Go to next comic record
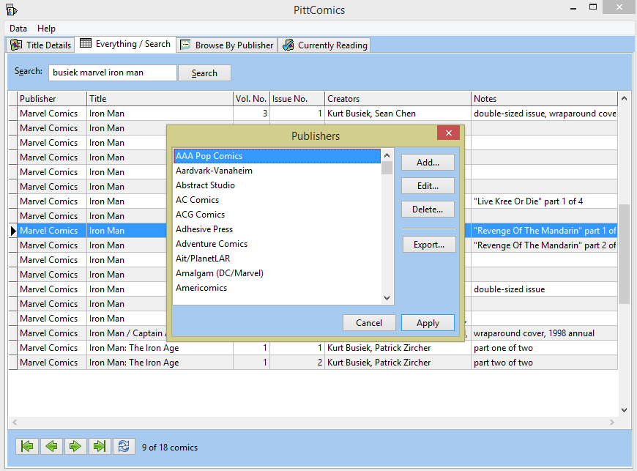This screenshot has height=471, width=637. [x=75, y=446]
